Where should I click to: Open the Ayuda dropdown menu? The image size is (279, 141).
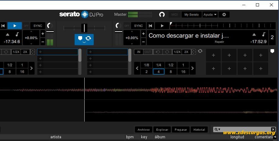(210, 15)
